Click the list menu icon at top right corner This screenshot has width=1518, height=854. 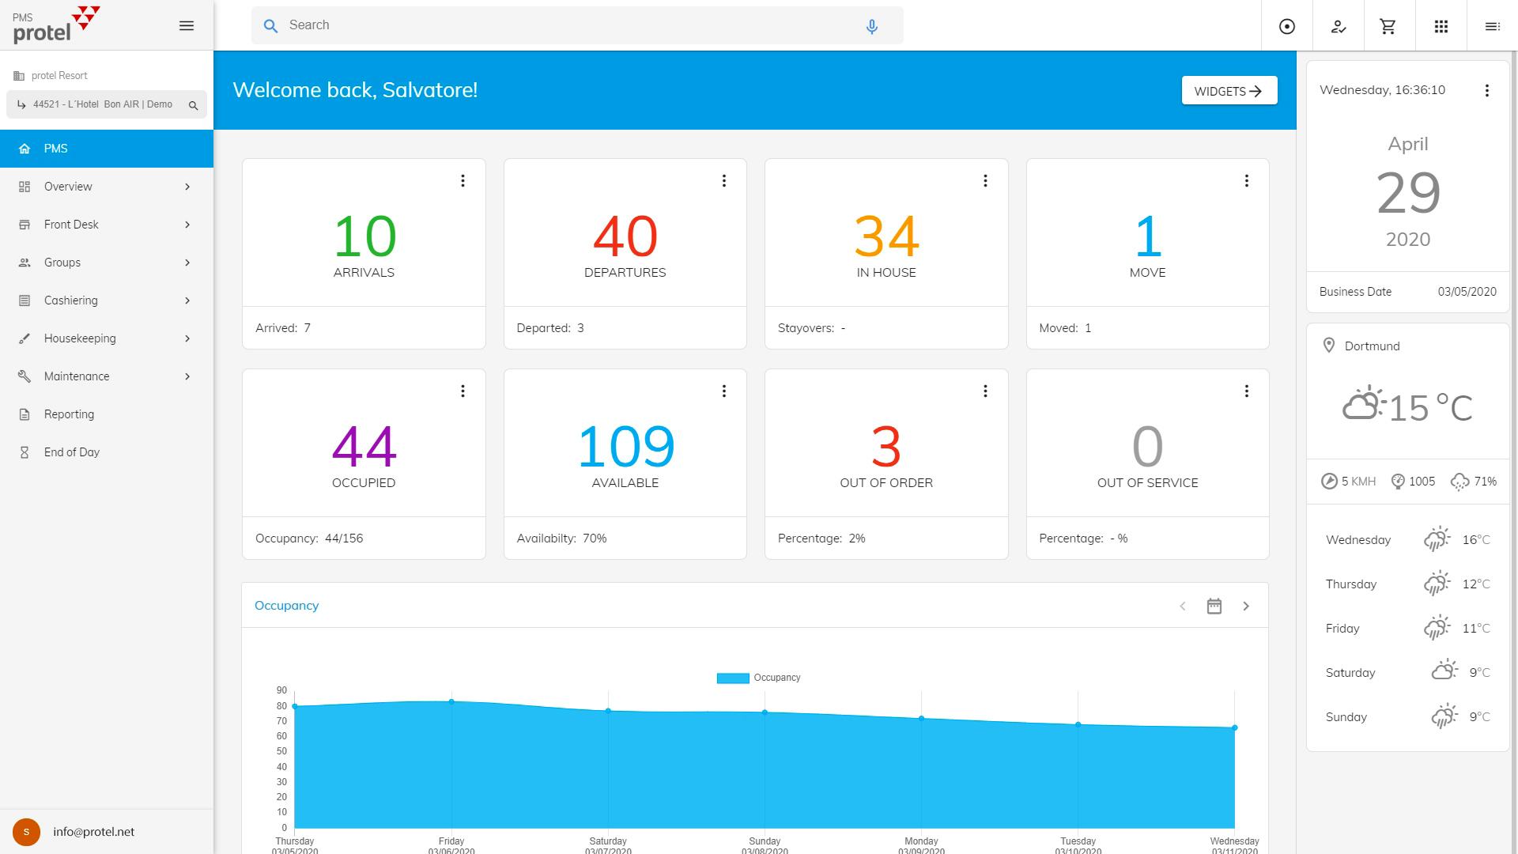pos(1493,25)
